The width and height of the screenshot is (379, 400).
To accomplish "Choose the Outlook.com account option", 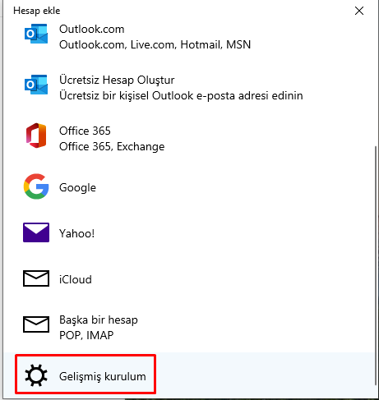I will pyautogui.click(x=189, y=37).
